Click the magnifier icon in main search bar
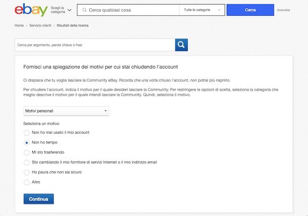The height and width of the screenshot is (216, 308). (84, 10)
